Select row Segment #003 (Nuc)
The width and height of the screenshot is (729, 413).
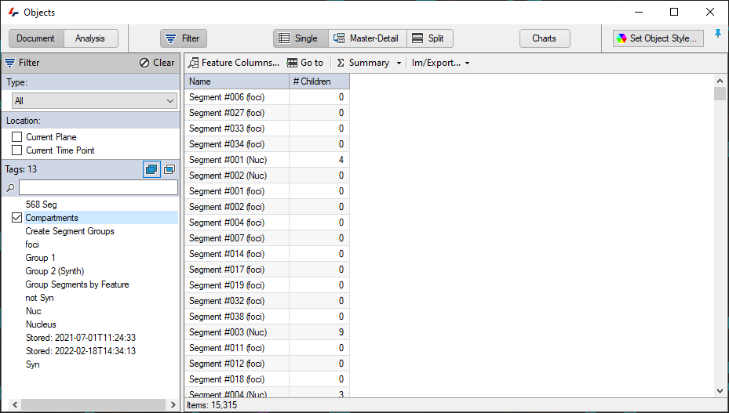(x=267, y=332)
